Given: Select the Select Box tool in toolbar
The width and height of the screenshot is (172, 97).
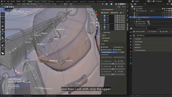Looking at the screenshot, I should (3, 11).
